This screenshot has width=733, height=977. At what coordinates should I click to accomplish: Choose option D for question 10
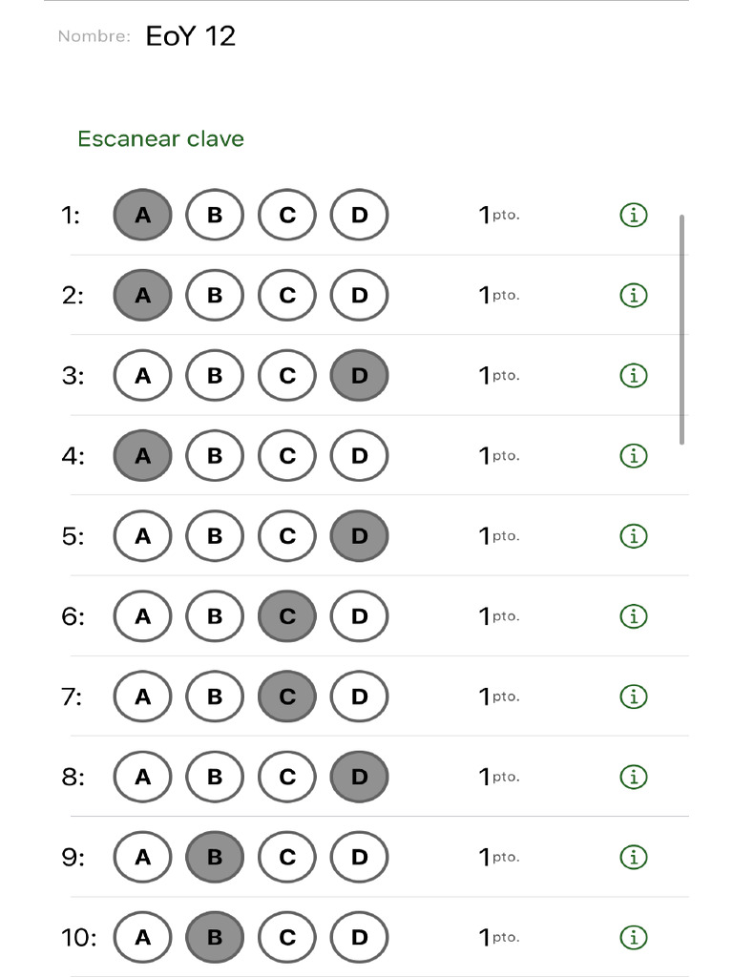click(359, 937)
